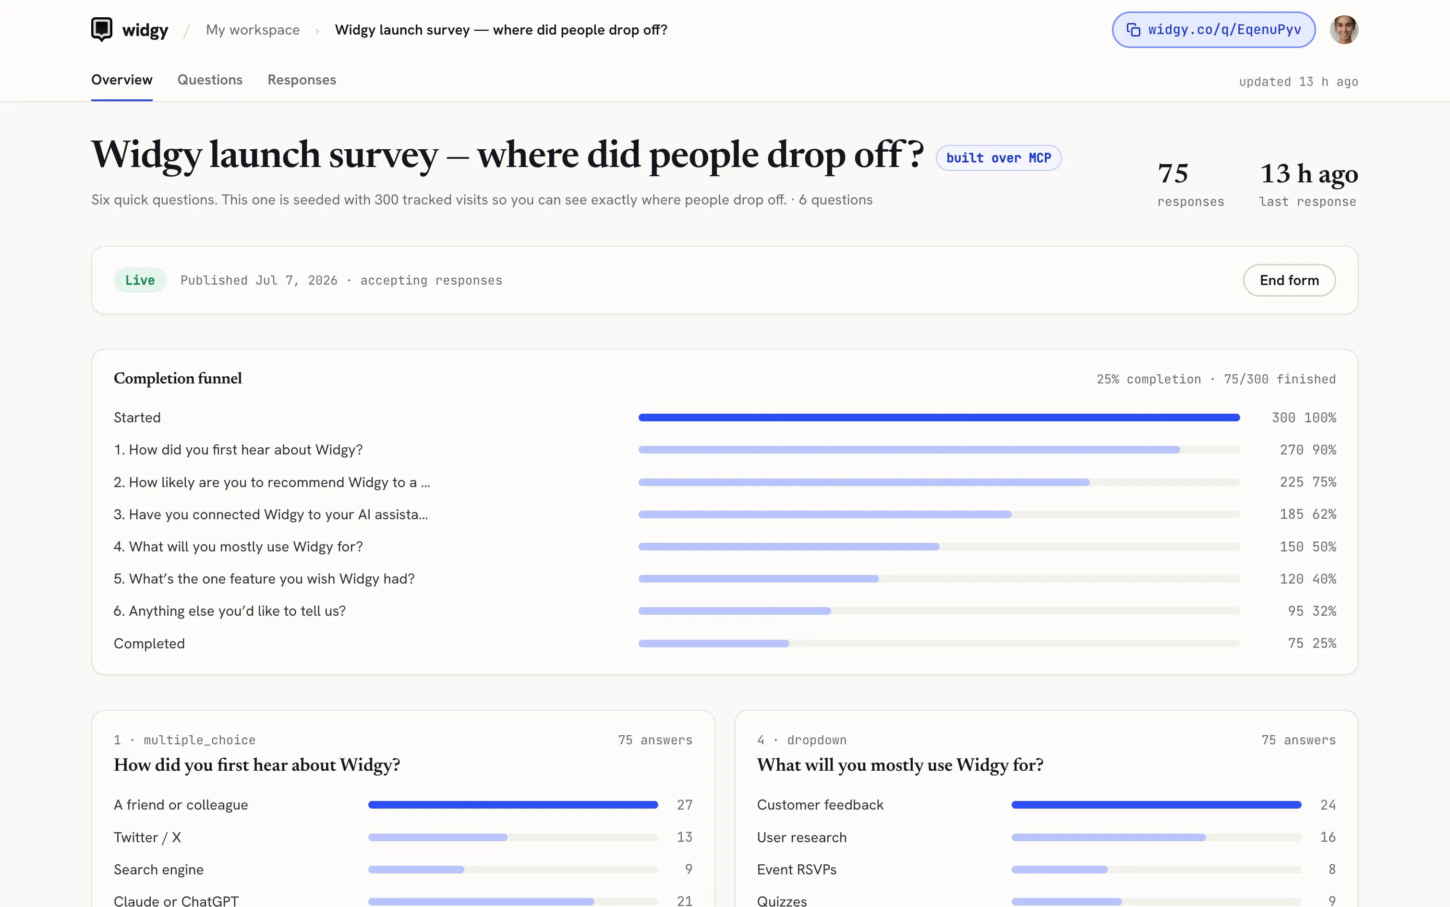Select funnel row 4. What will you mostly use
Viewport: 1450px width, 907px height.
pos(725,547)
